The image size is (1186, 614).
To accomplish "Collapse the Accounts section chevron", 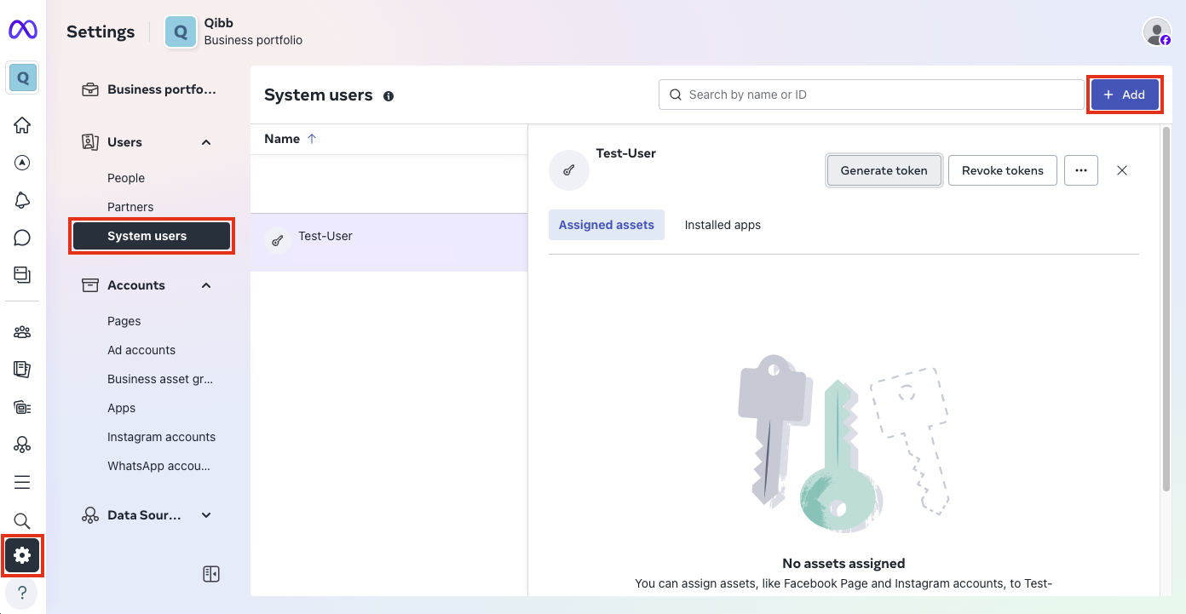I will (x=206, y=285).
